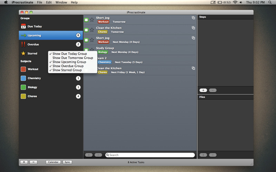Add a step with the Steps plus button
Image resolution: width=276 pixels, height=172 pixels.
coord(203,90)
